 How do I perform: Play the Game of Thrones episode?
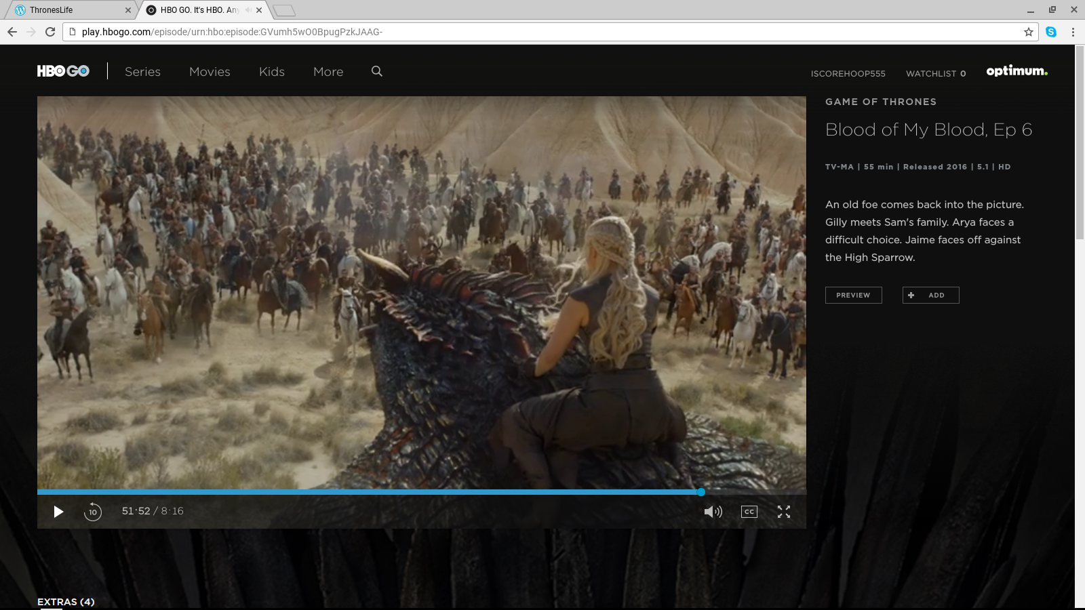58,512
